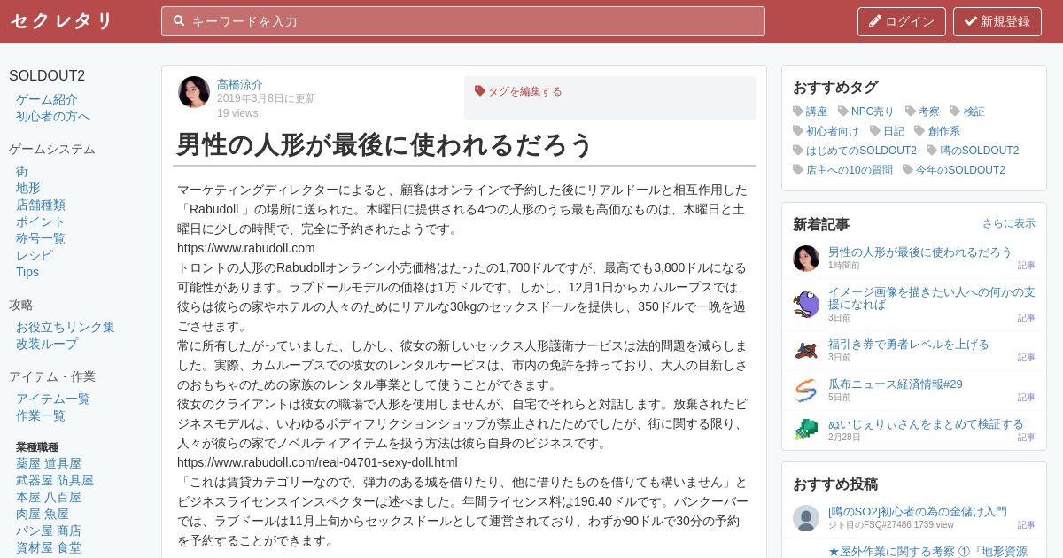
Task: Open recommended post [噂のSO2]初心者の為の金儲け入門
Action: tap(918, 511)
